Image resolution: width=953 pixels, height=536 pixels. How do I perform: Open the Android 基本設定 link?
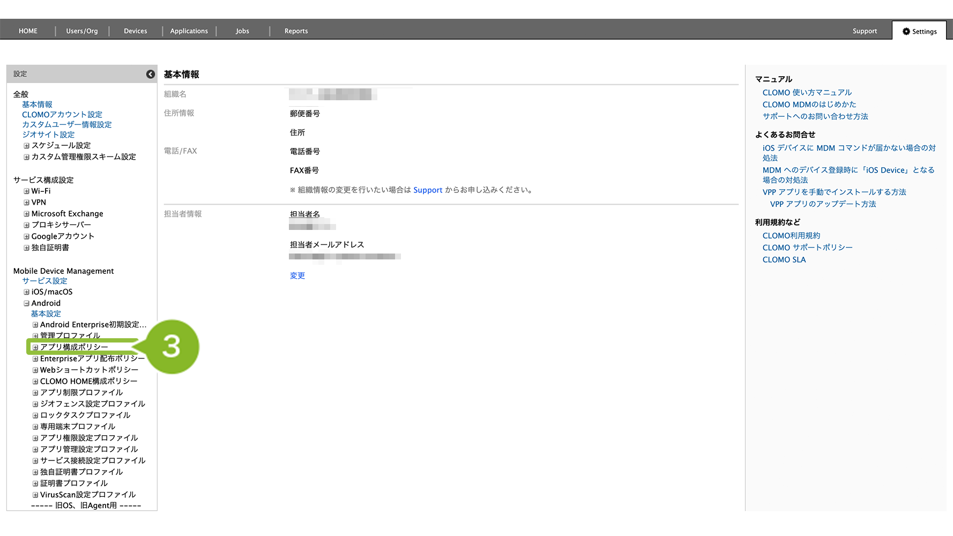point(46,314)
